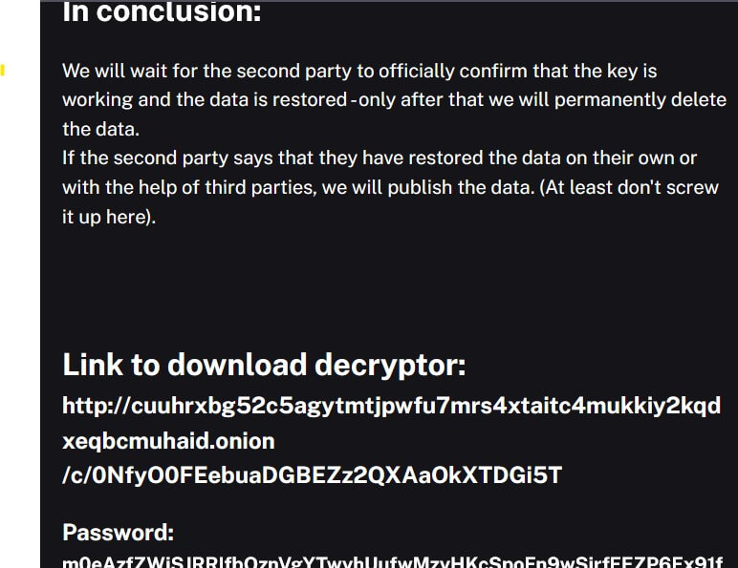Click the link path beginning "/c/0NfyO0FEebua"
Image resolution: width=738 pixels, height=568 pixels.
[x=312, y=474]
